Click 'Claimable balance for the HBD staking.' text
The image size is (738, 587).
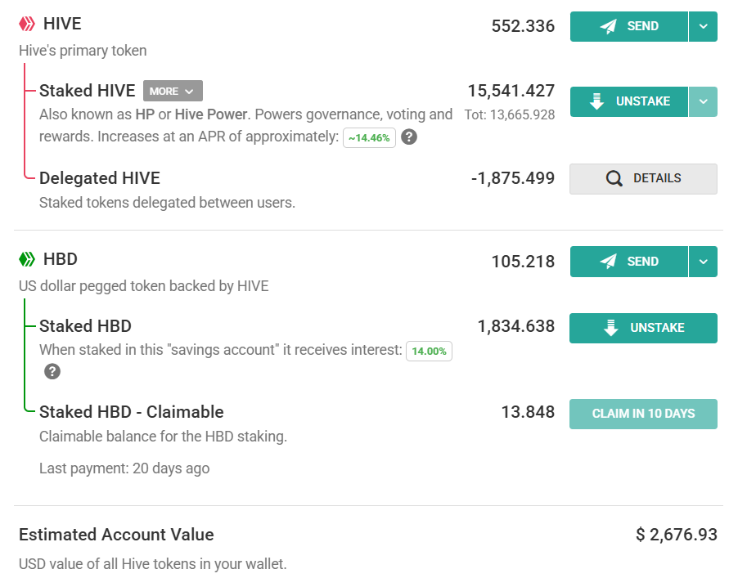click(x=163, y=437)
